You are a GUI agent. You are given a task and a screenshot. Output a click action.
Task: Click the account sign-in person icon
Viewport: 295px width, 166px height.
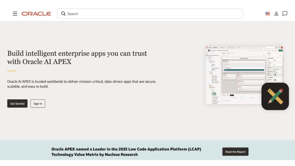click(x=276, y=14)
